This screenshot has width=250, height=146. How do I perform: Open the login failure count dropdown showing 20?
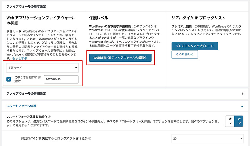point(208,139)
